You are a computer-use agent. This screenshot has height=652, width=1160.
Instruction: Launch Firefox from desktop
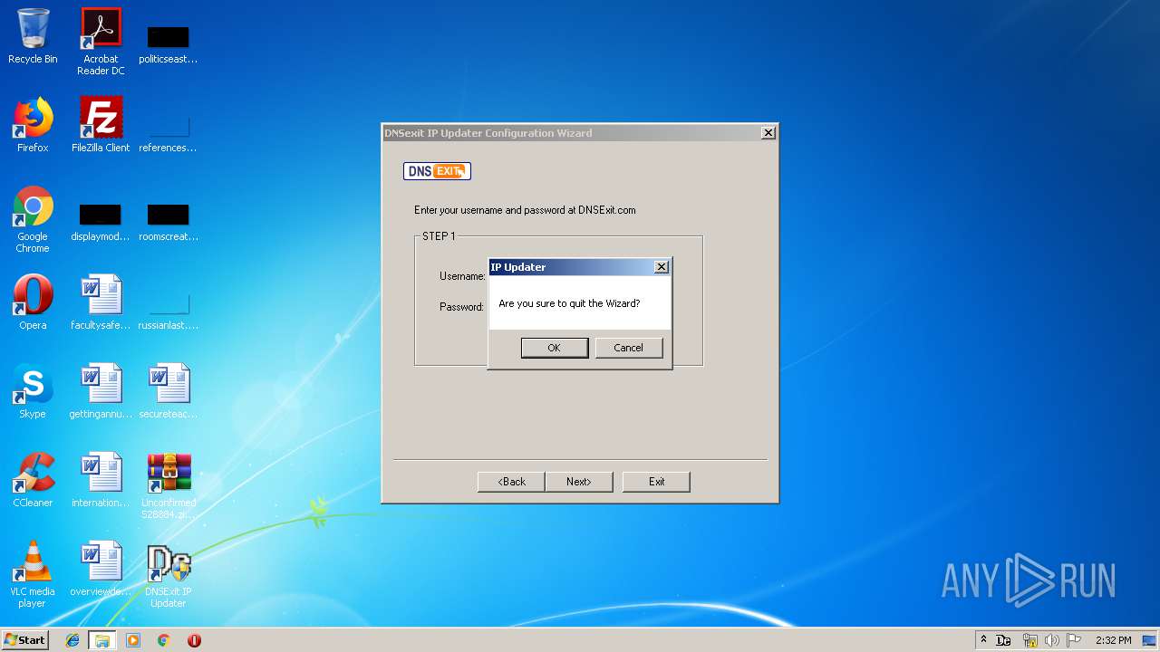(33, 125)
